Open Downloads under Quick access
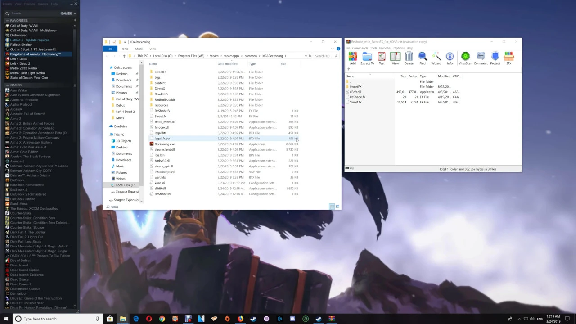The width and height of the screenshot is (576, 324). (124, 80)
